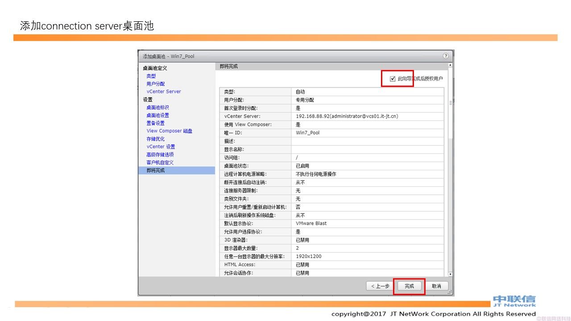The height and width of the screenshot is (321, 571).
Task: Click the 类型 row value 自动
Action: [300, 92]
